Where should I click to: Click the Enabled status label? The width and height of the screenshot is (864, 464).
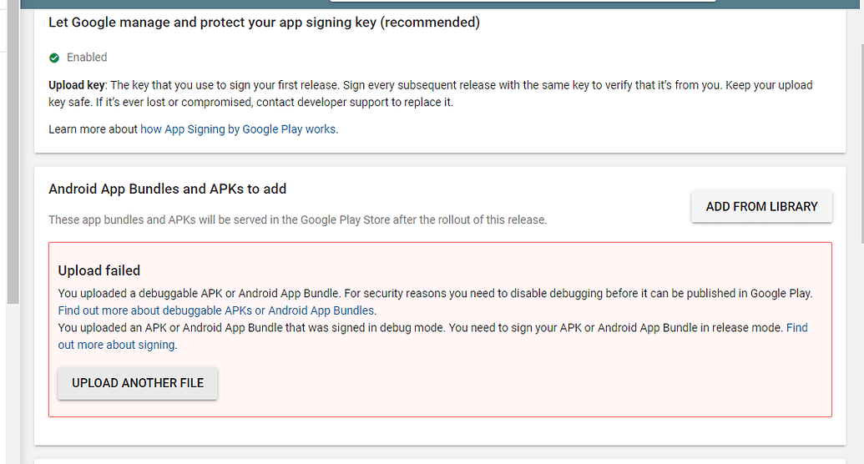87,58
